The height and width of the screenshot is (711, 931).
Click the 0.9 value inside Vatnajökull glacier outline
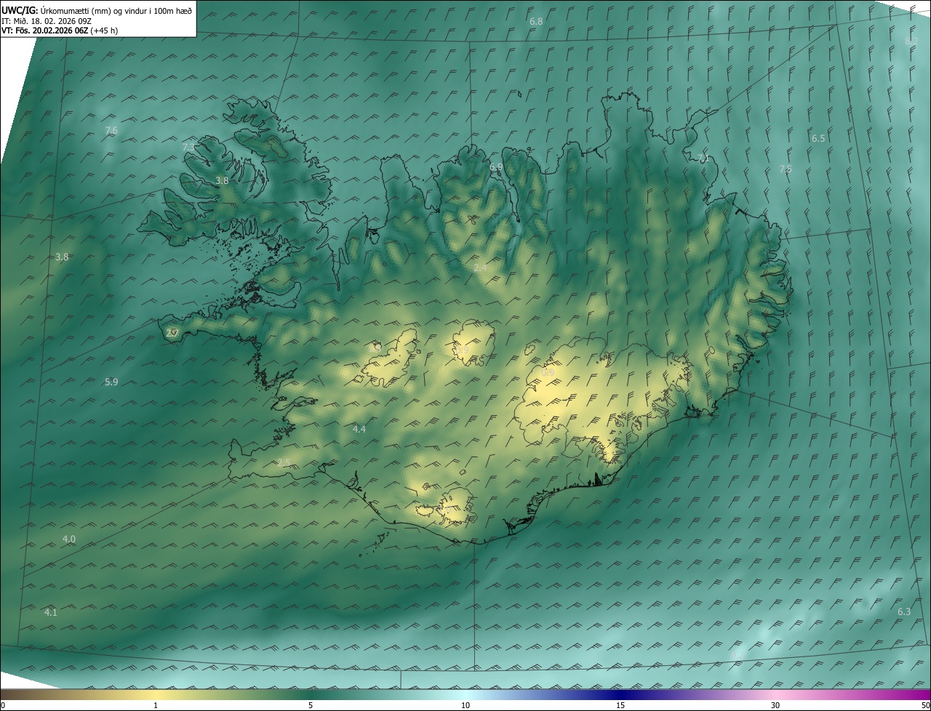548,373
